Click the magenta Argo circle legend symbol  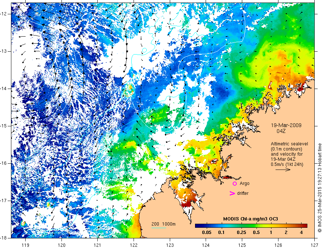(x=235, y=184)
